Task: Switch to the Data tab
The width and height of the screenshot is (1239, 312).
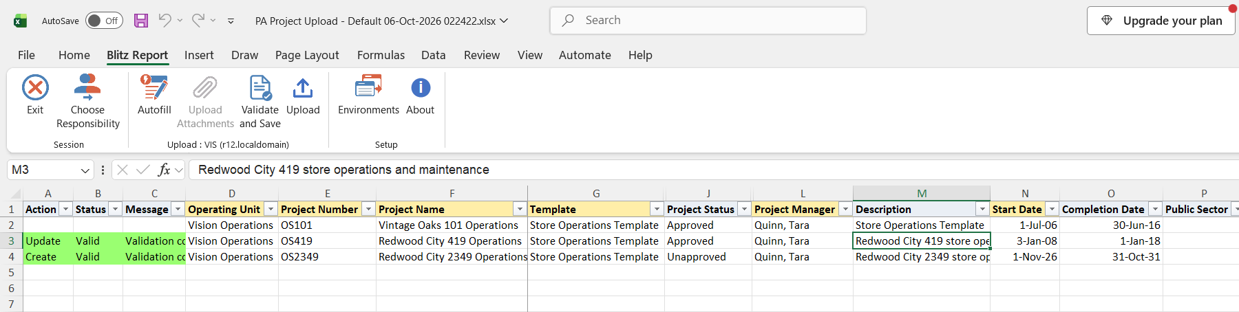Action: (x=434, y=55)
